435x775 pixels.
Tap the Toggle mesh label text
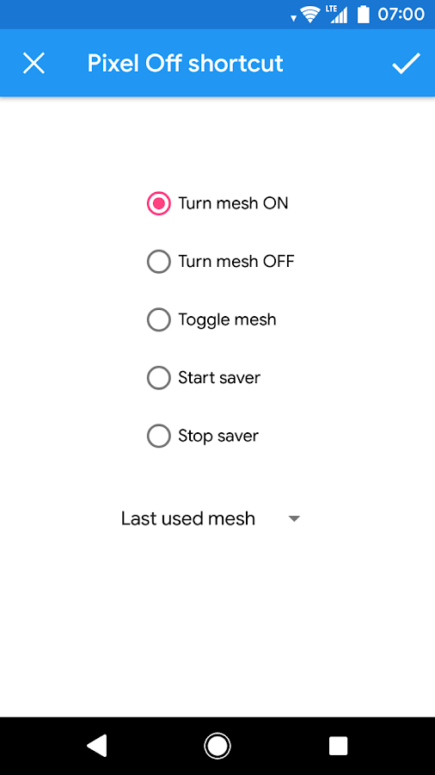pyautogui.click(x=227, y=319)
